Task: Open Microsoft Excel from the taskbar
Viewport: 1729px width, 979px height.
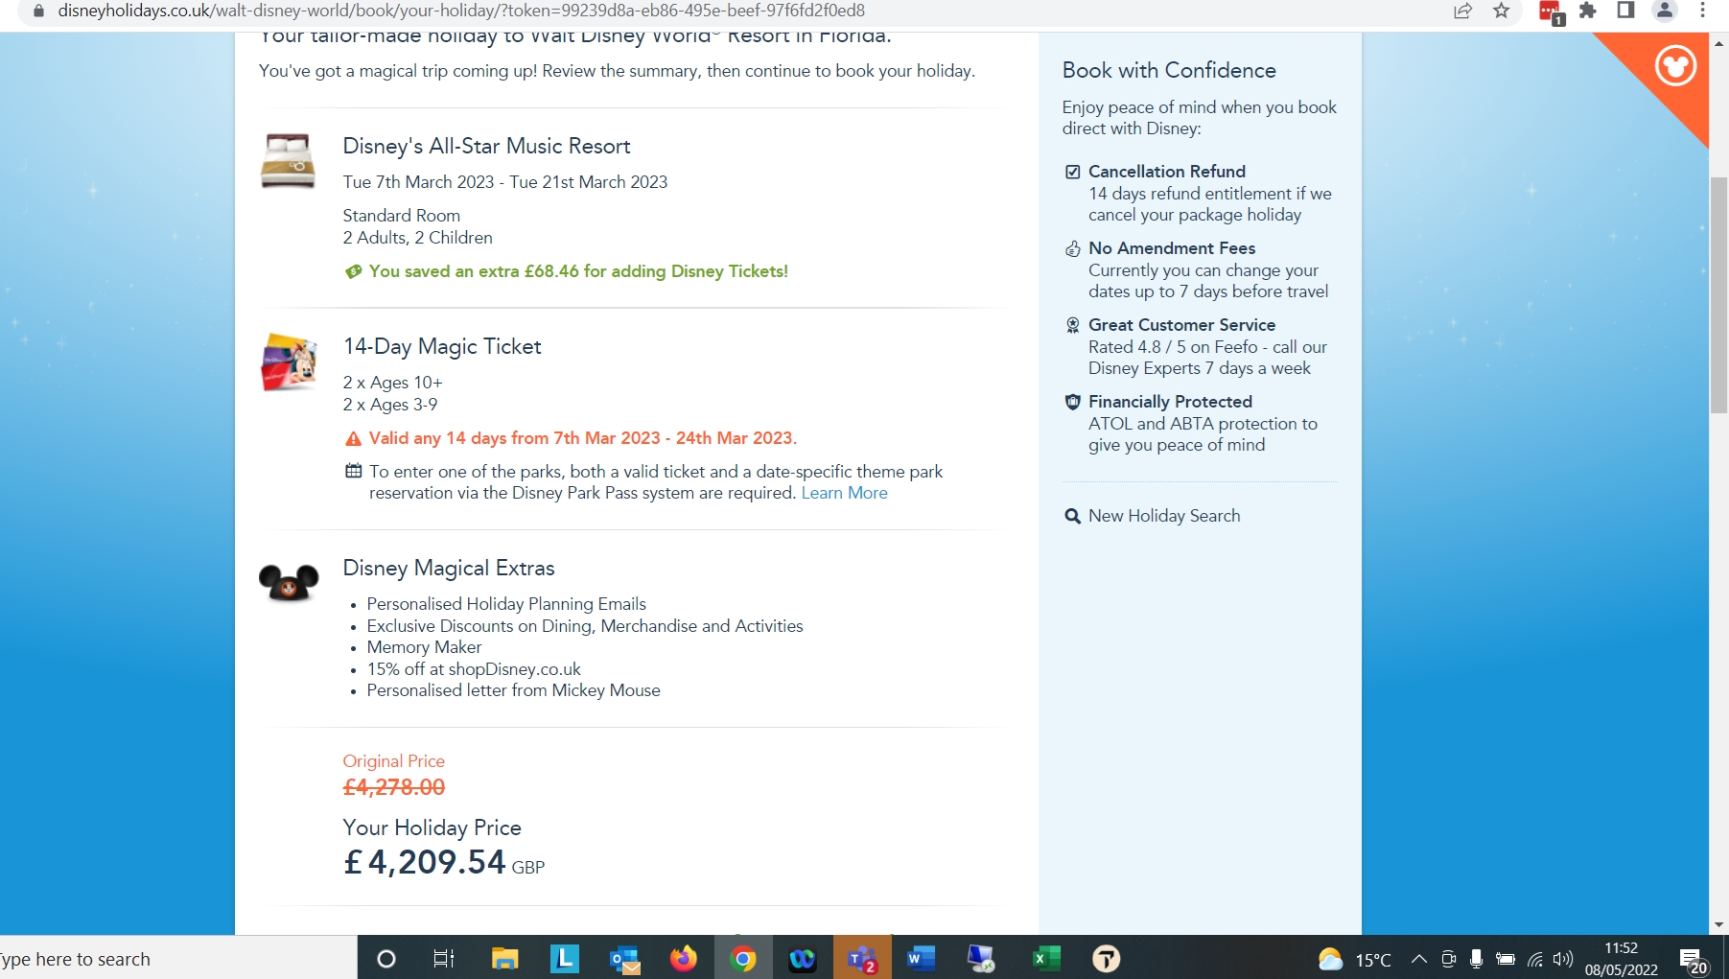Action: pos(1046,959)
